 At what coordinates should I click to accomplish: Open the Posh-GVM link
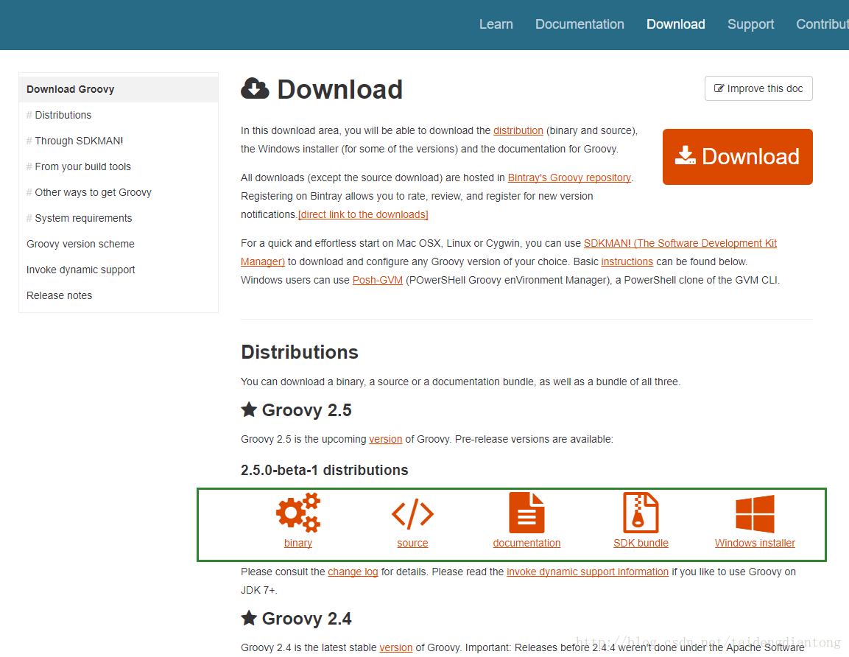tap(378, 280)
